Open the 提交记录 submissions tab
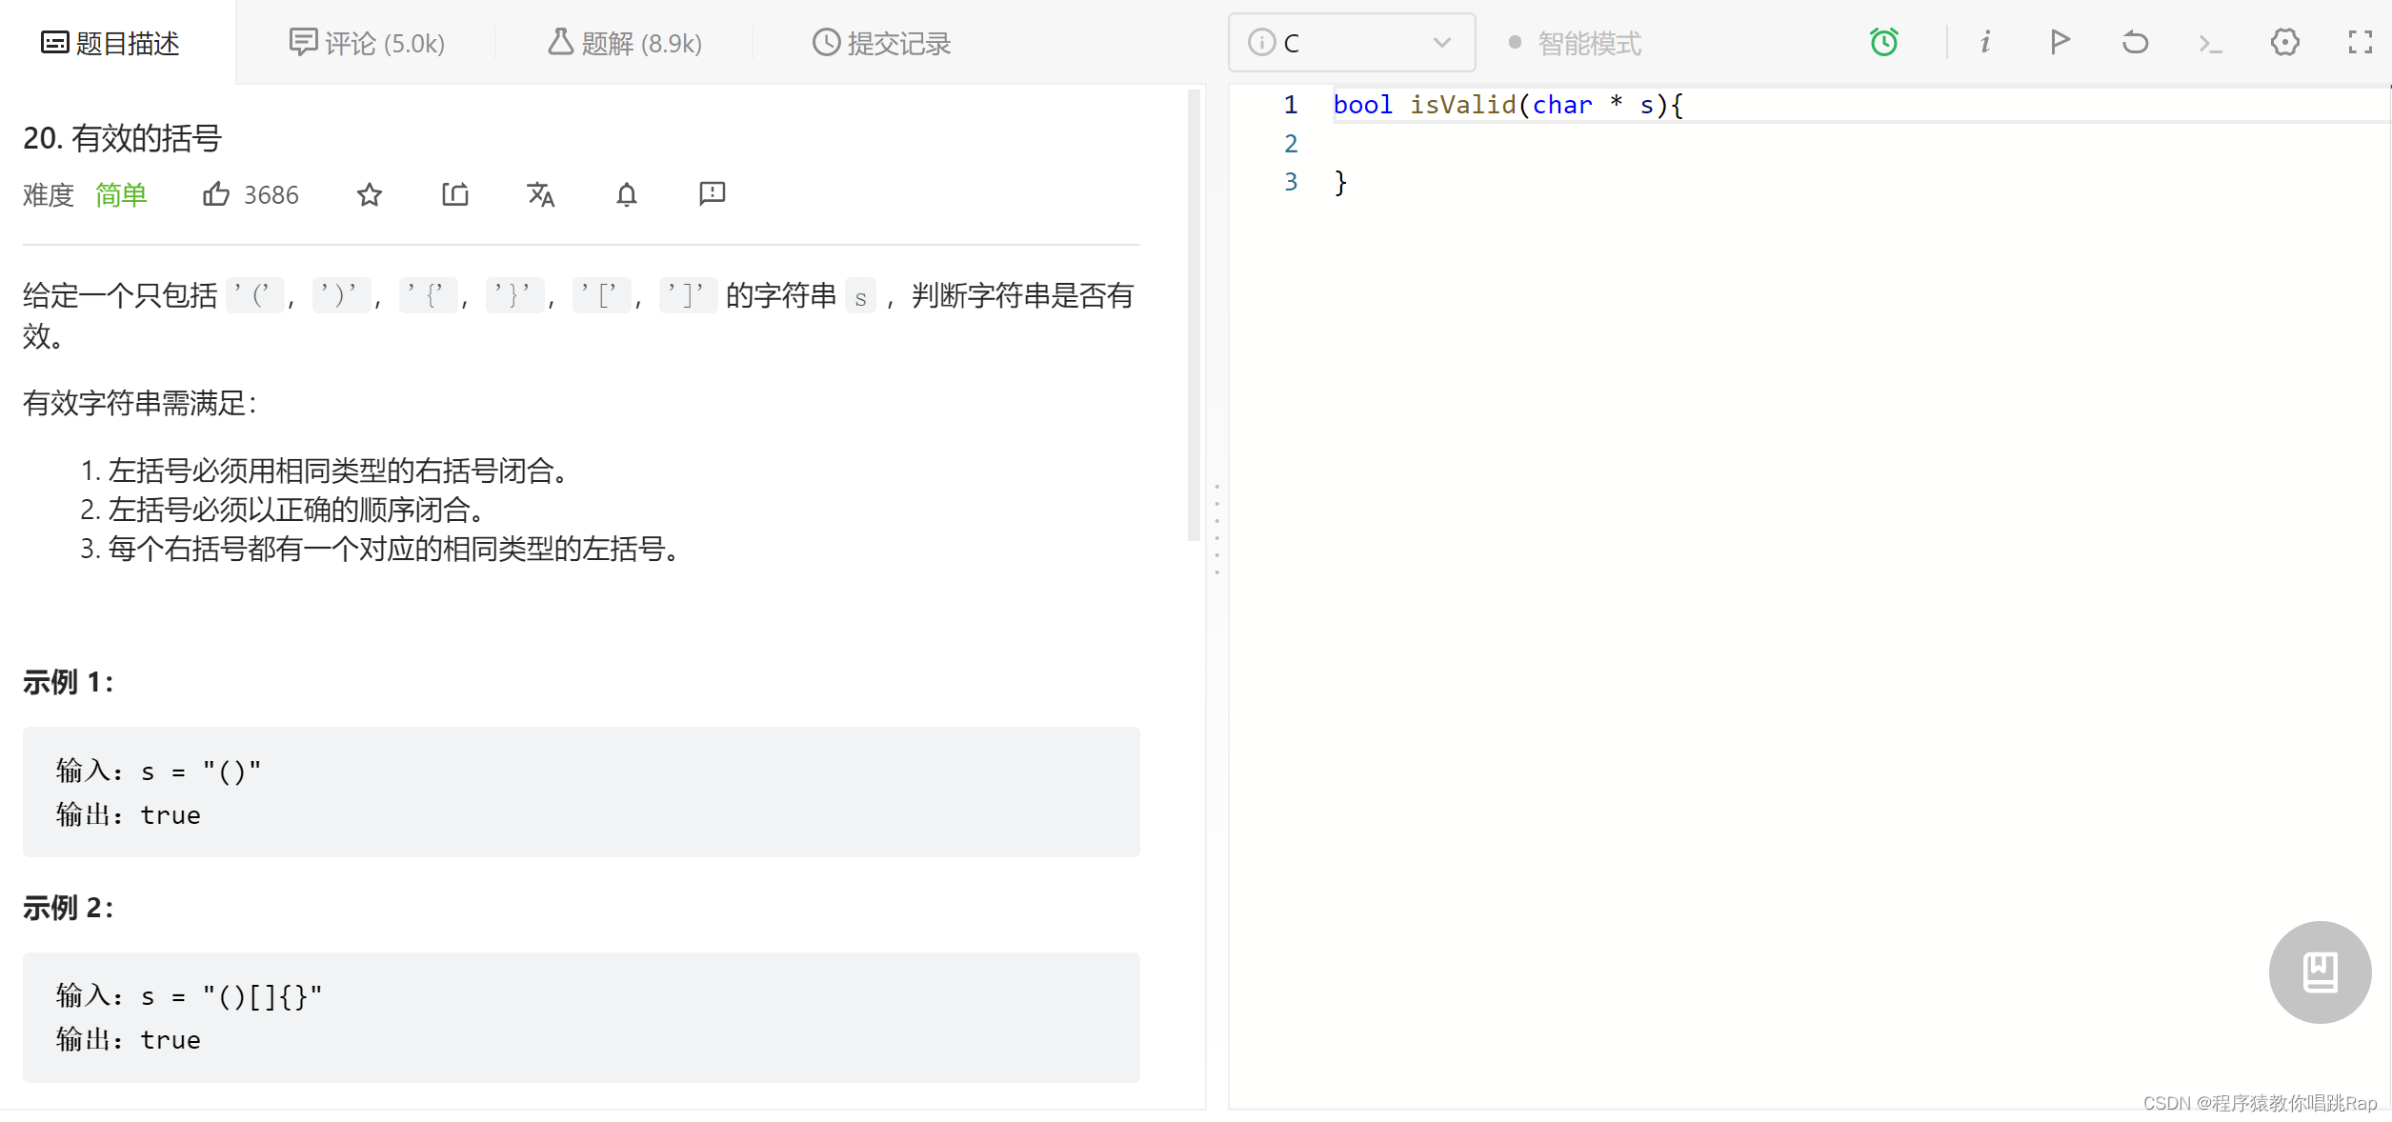 pyautogui.click(x=881, y=43)
